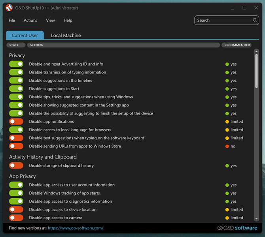Viewport: 265px width, 237px height.
Task: Toggle app access to diagnostics information switch
Action: point(16,201)
